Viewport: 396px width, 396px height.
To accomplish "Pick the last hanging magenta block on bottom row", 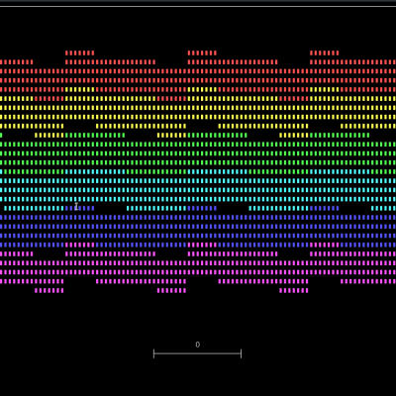I will [x=293, y=290].
